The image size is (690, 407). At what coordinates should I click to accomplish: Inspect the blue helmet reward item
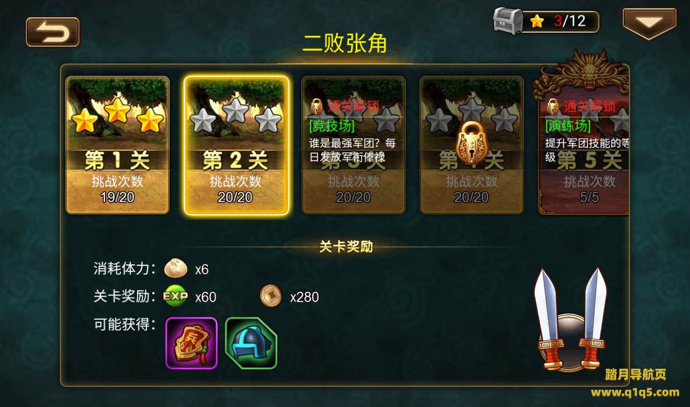click(x=251, y=343)
